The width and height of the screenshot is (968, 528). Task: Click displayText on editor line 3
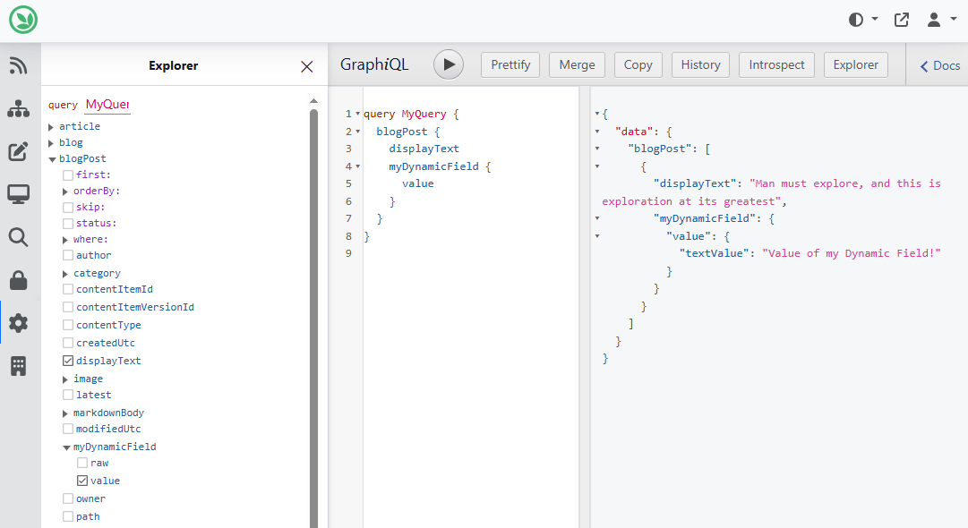tap(424, 149)
